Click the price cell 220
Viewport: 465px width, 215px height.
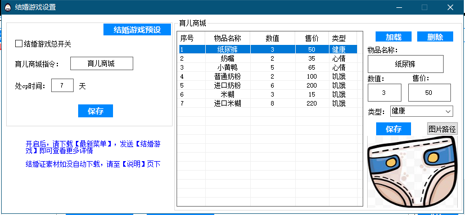click(x=312, y=103)
